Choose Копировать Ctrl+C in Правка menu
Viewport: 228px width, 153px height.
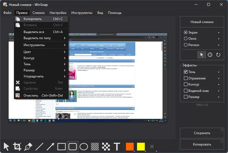coord(41,19)
